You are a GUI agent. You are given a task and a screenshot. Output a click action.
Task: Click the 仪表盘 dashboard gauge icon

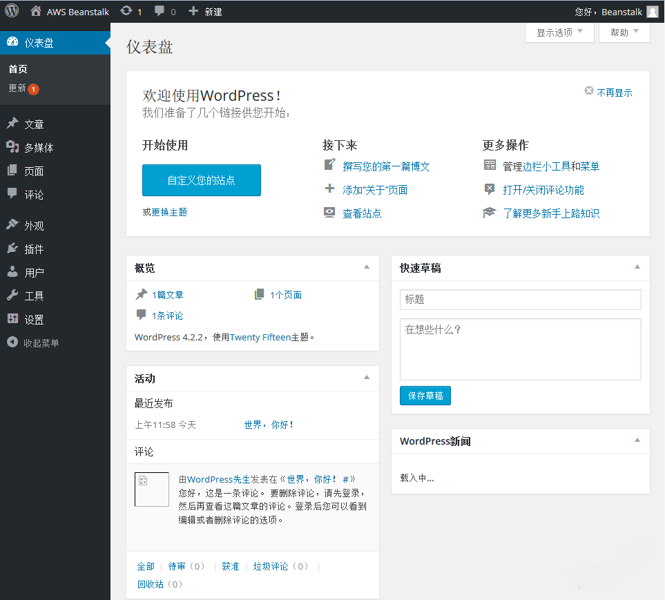click(12, 41)
